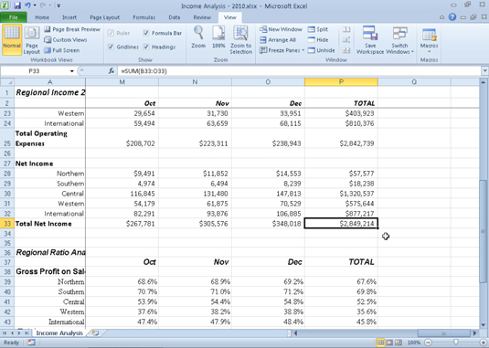Click Page Break Preview button

click(x=72, y=29)
